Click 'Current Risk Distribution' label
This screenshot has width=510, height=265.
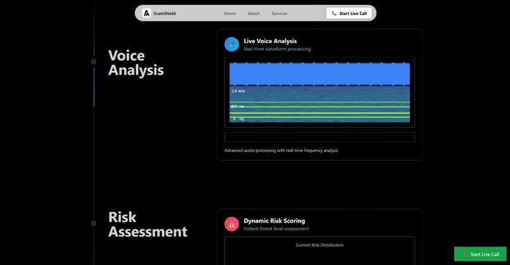tap(320, 245)
